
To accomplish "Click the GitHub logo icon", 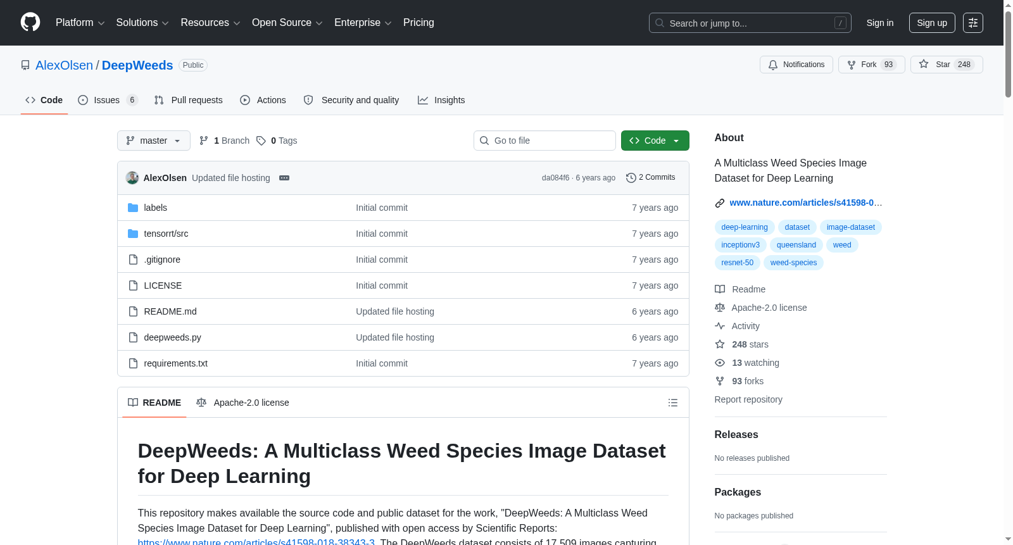I will [30, 22].
